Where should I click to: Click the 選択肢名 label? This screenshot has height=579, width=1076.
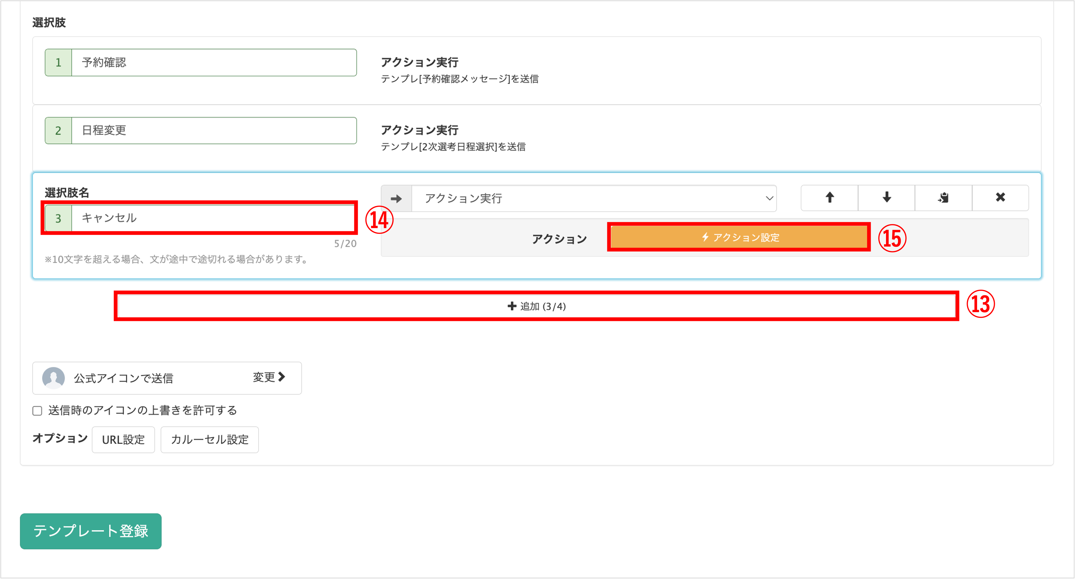67,193
